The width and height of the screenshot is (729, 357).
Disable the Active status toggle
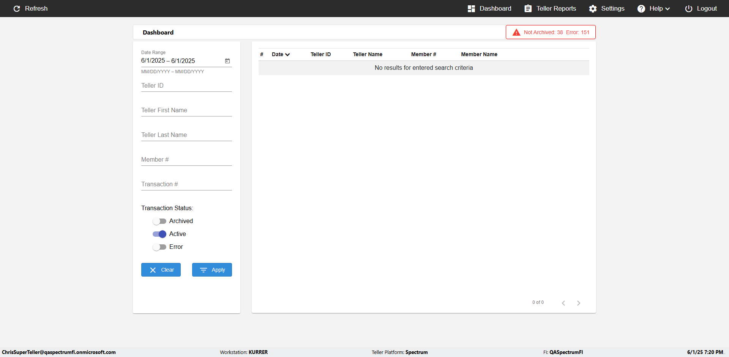159,234
